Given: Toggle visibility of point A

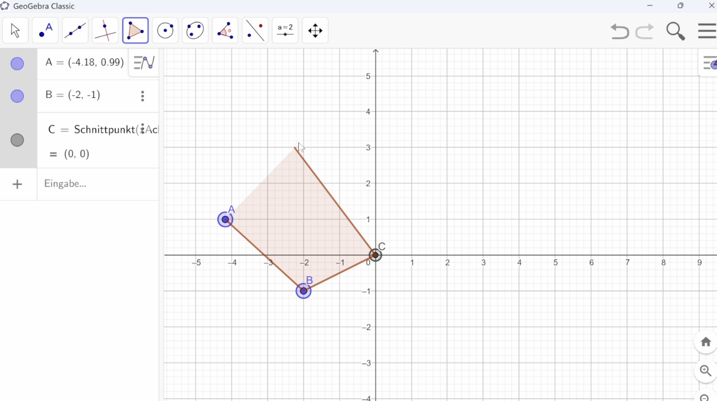Looking at the screenshot, I should tap(17, 64).
